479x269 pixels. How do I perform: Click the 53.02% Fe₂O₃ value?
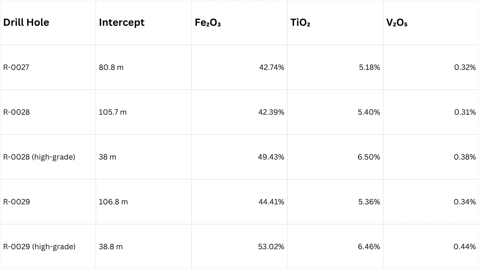(x=271, y=247)
